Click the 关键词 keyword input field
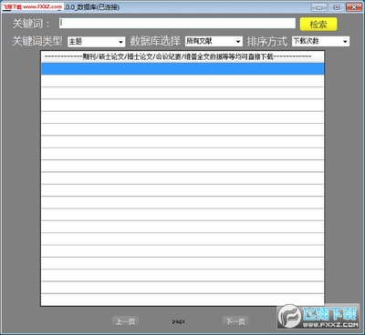 pyautogui.click(x=177, y=24)
